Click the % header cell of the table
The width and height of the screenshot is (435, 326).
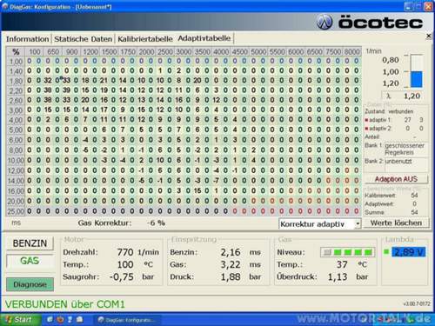(16, 52)
